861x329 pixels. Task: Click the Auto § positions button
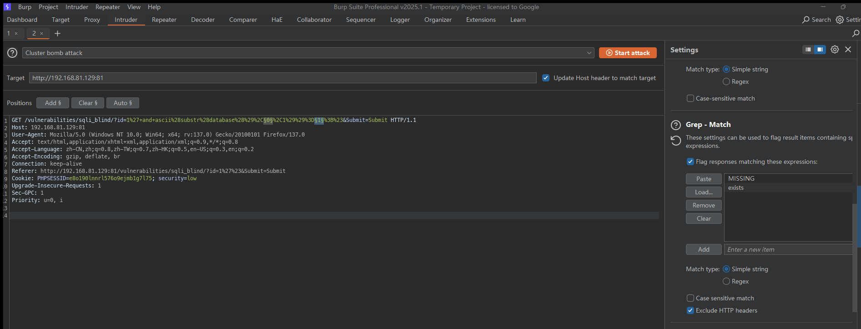(123, 103)
